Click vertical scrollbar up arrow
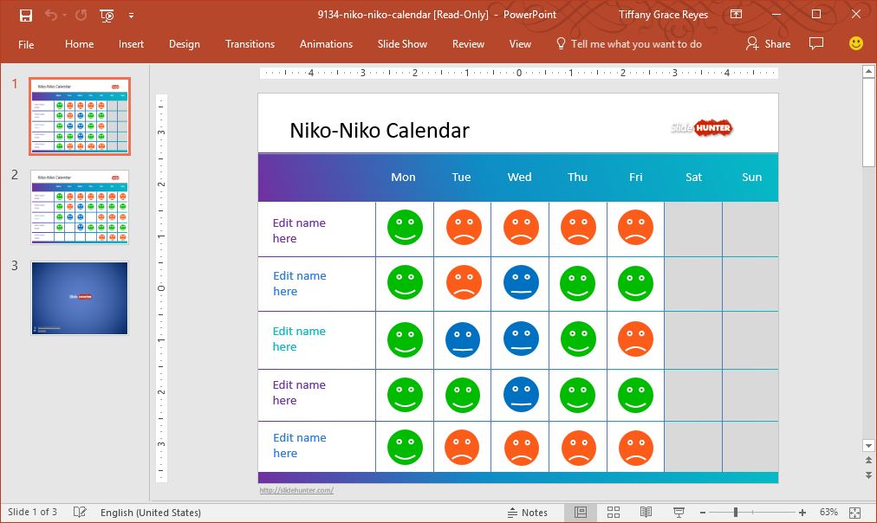The width and height of the screenshot is (877, 523). tap(868, 71)
